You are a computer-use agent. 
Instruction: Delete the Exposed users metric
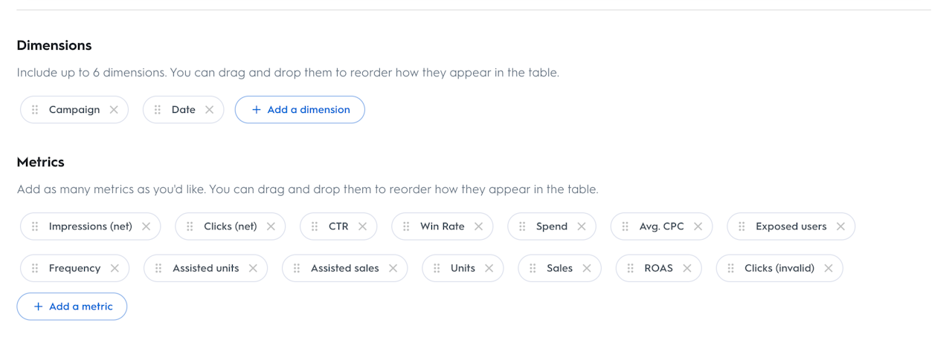[840, 226]
